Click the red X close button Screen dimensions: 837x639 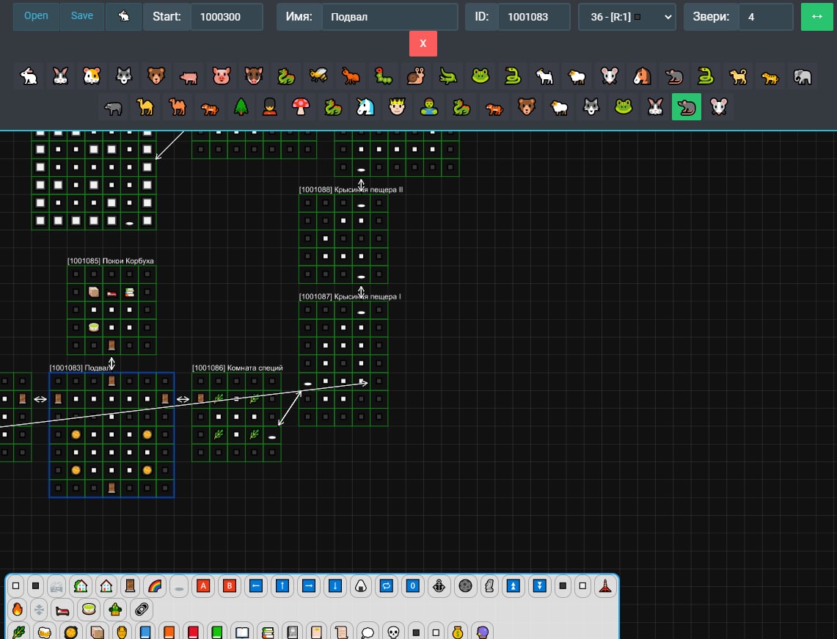point(423,43)
